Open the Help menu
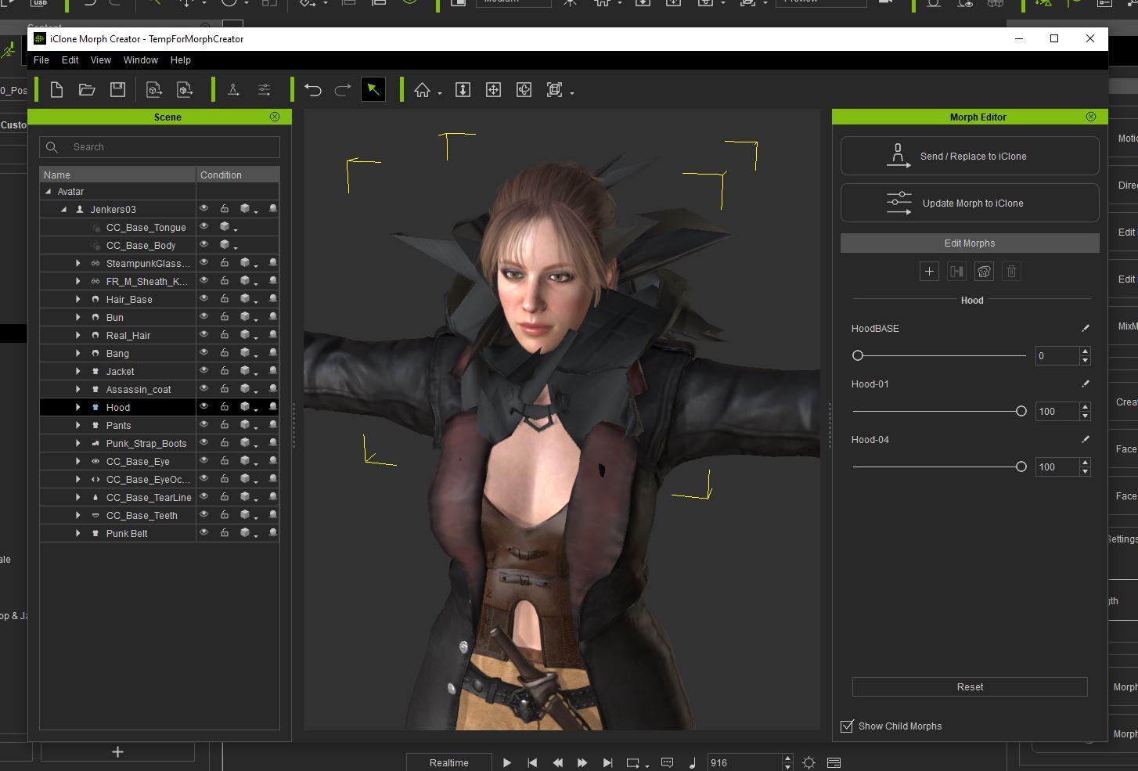This screenshot has height=771, width=1138. tap(181, 60)
